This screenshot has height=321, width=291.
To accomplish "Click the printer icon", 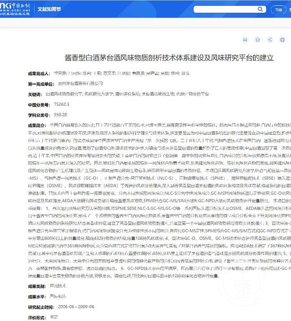I will coord(283,40).
